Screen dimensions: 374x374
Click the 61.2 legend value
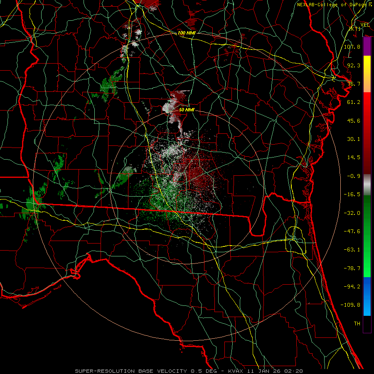coord(354,102)
